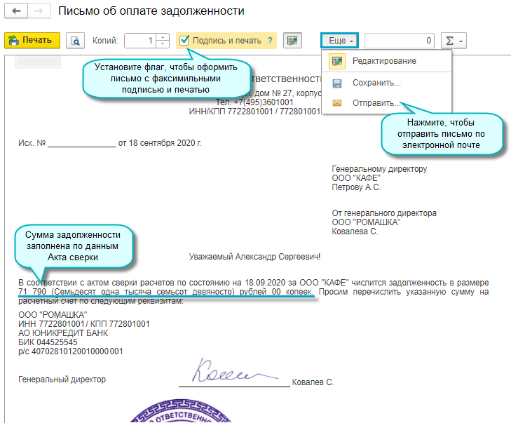This screenshot has width=511, height=423.
Task: Open the Еще dropdown menu
Action: pyautogui.click(x=339, y=41)
